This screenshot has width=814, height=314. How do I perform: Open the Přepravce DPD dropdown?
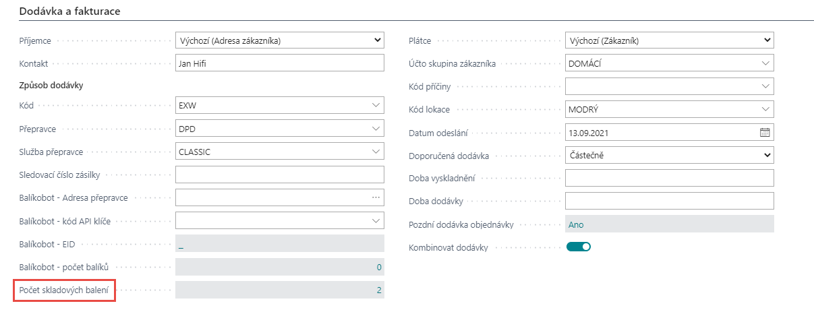pyautogui.click(x=376, y=128)
